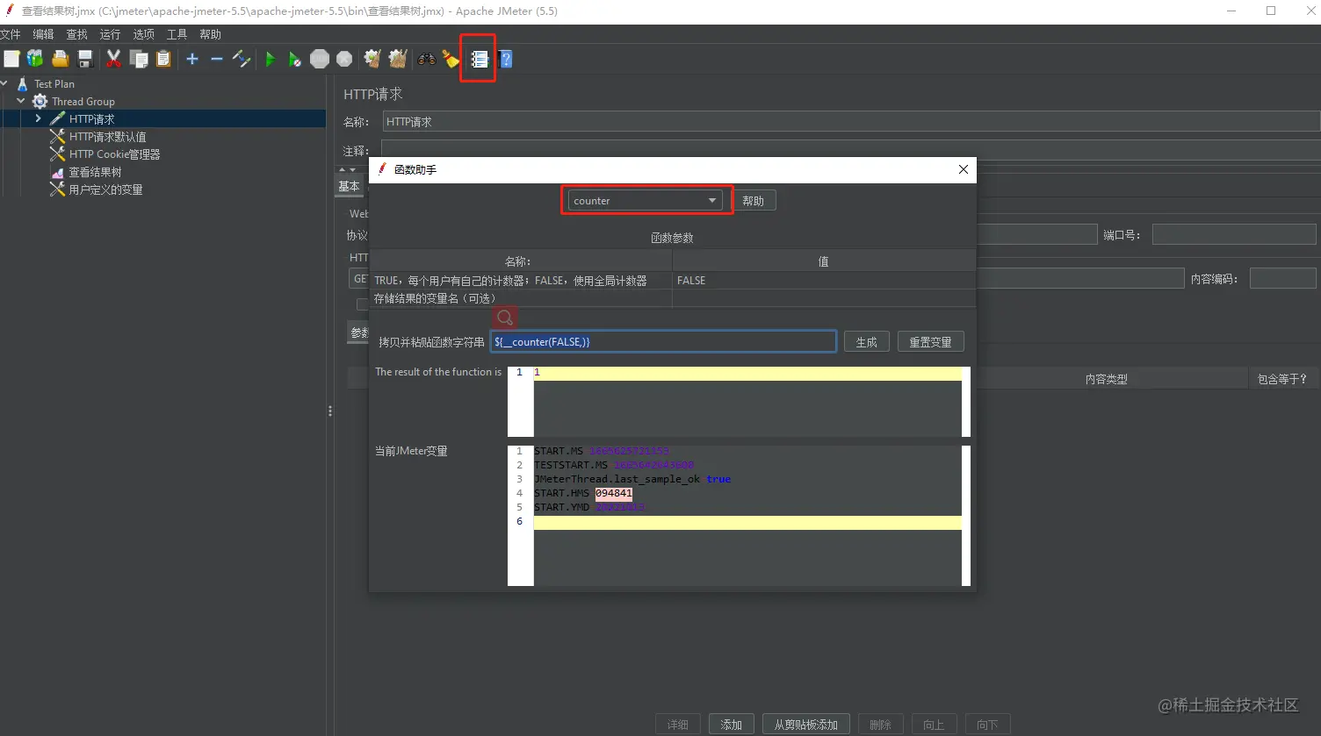Open the 运行 menu
This screenshot has width=1321, height=736.
coord(110,34)
